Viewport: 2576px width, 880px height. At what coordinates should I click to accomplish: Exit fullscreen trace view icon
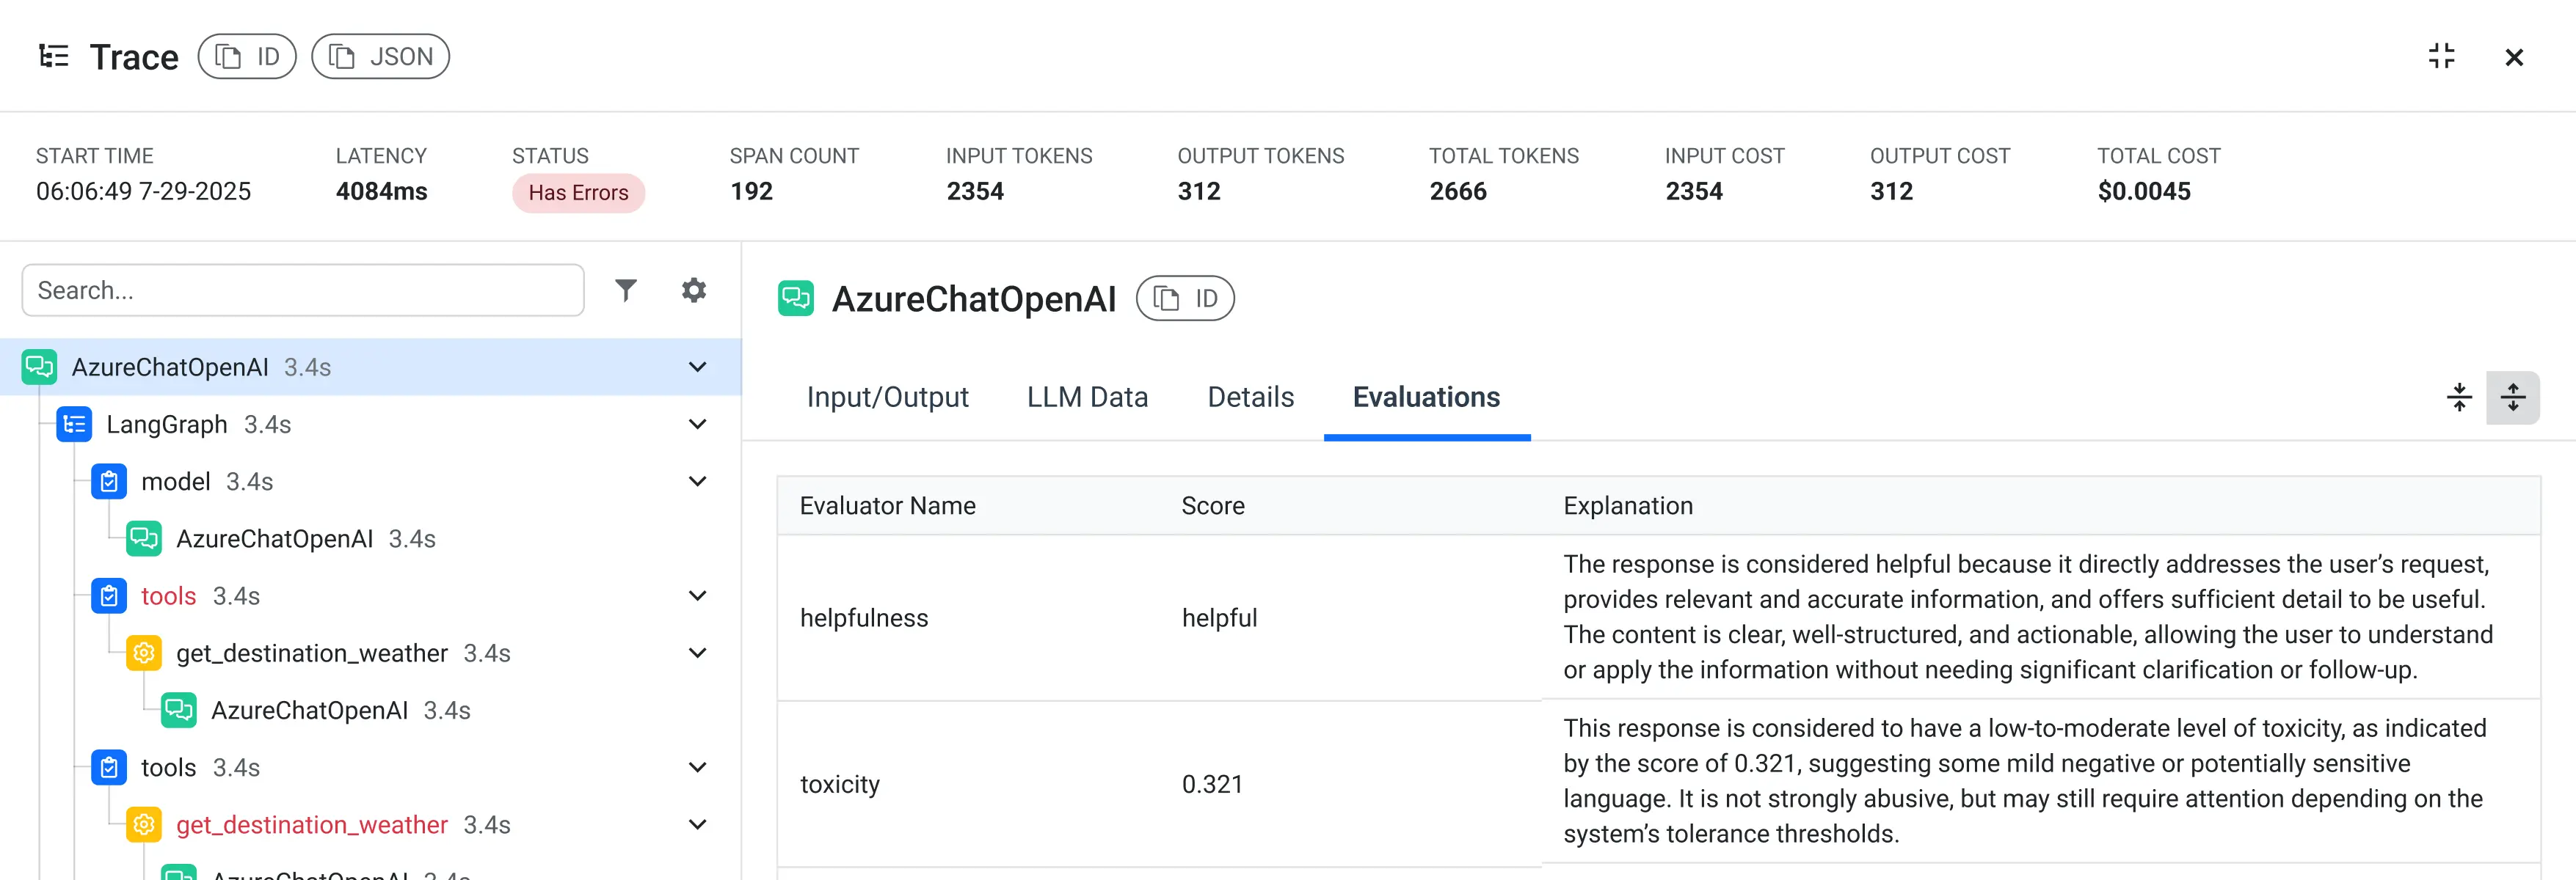pos(2441,56)
